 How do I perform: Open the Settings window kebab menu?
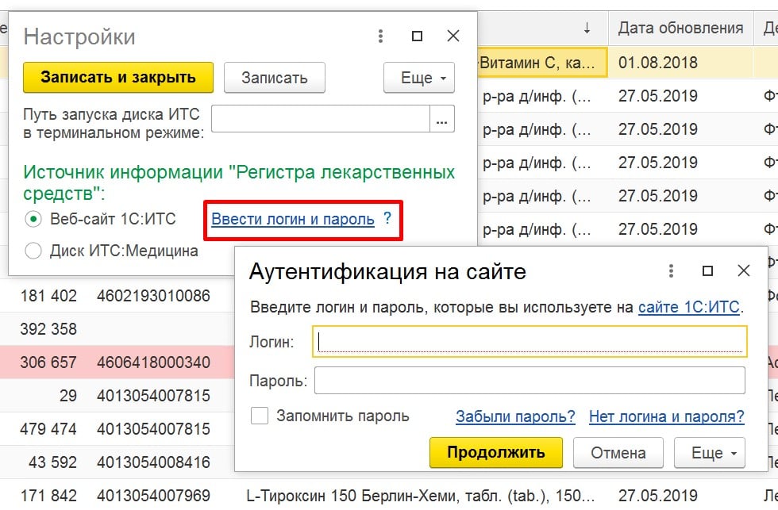[381, 36]
